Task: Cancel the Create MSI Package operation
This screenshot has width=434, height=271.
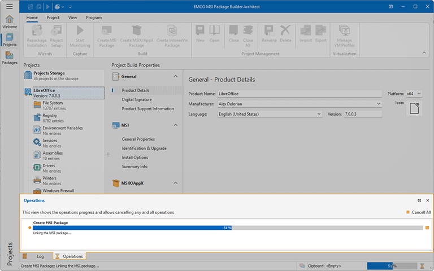Action: [427, 228]
